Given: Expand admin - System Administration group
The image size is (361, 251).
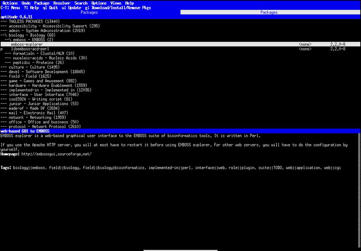Looking at the screenshot, I should tap(43, 31).
